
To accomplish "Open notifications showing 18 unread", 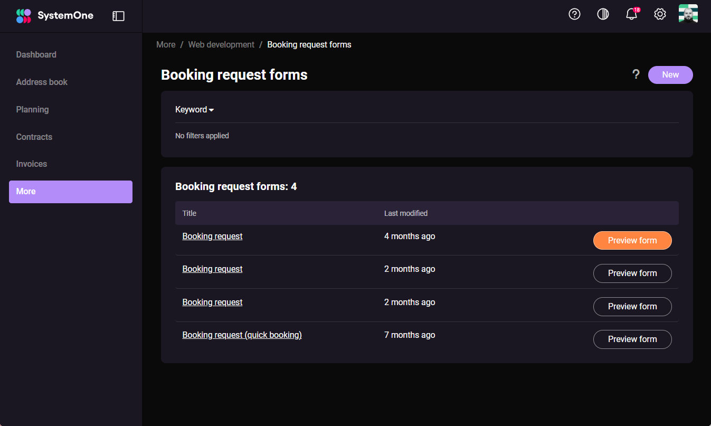I will click(631, 14).
